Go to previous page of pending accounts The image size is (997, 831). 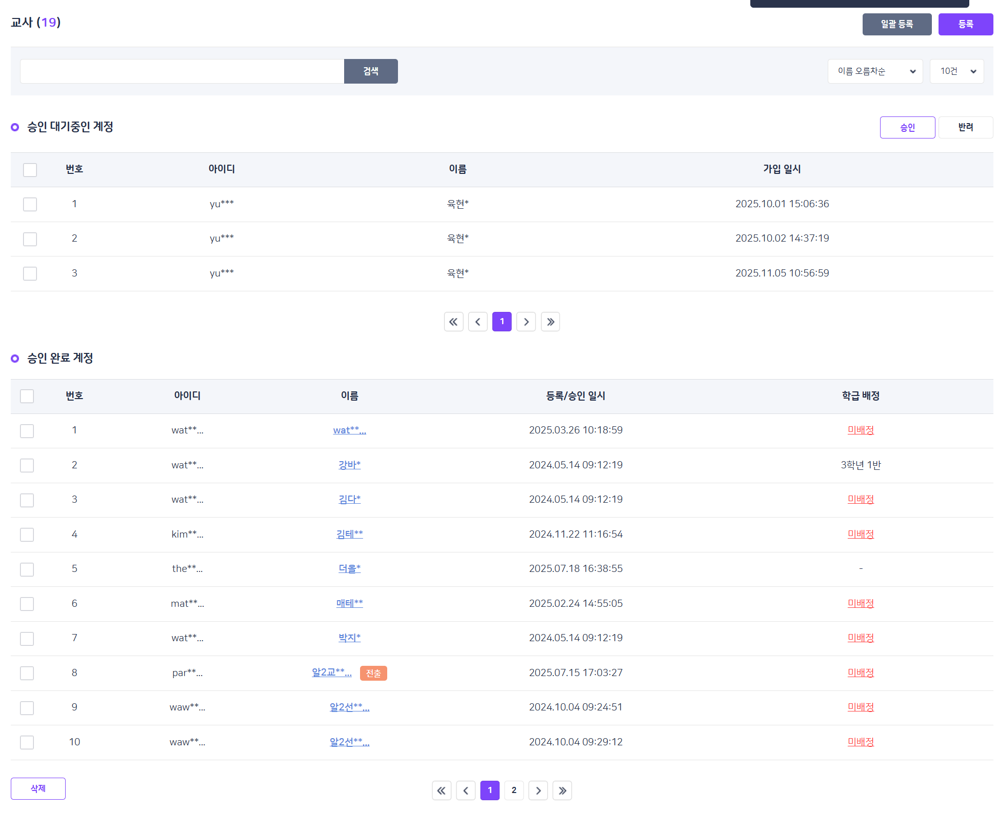click(477, 322)
